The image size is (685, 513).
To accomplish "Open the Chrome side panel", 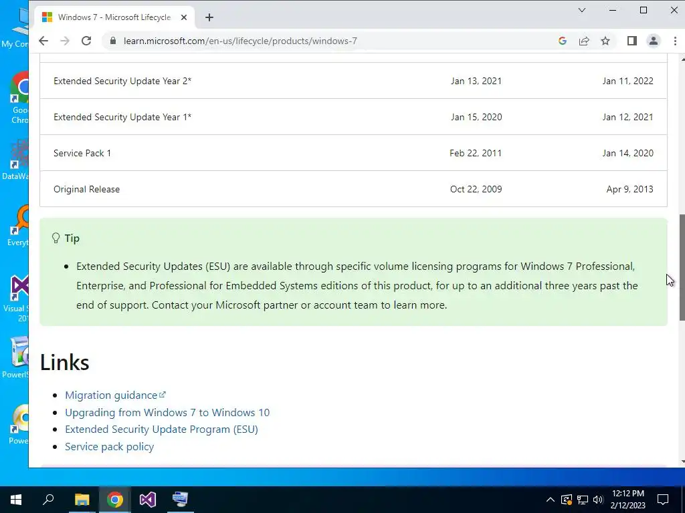I will [631, 41].
